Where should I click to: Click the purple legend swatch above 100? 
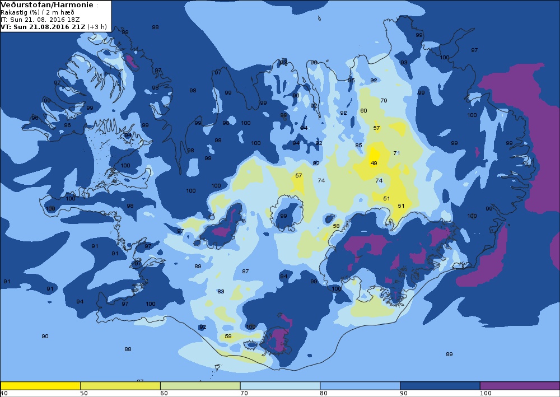pos(520,386)
